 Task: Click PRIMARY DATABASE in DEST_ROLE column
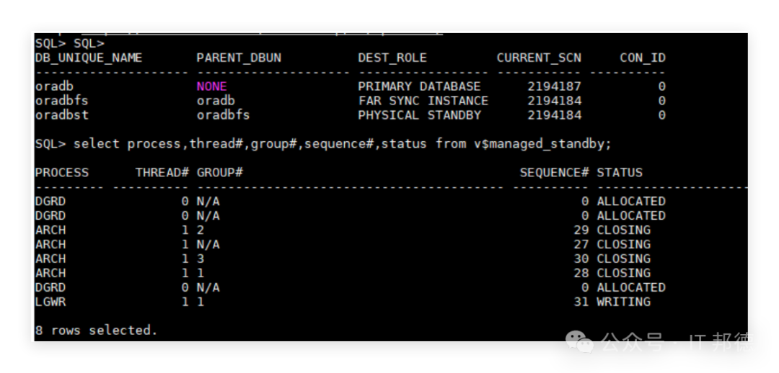point(419,86)
